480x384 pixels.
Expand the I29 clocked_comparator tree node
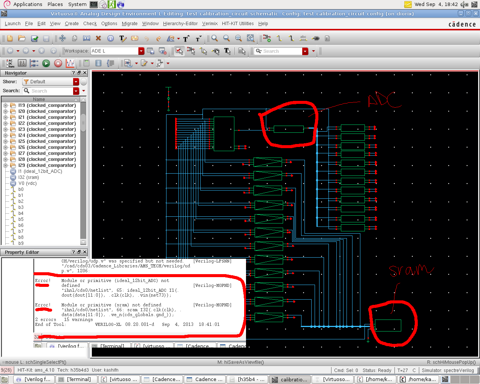[x=6, y=165]
